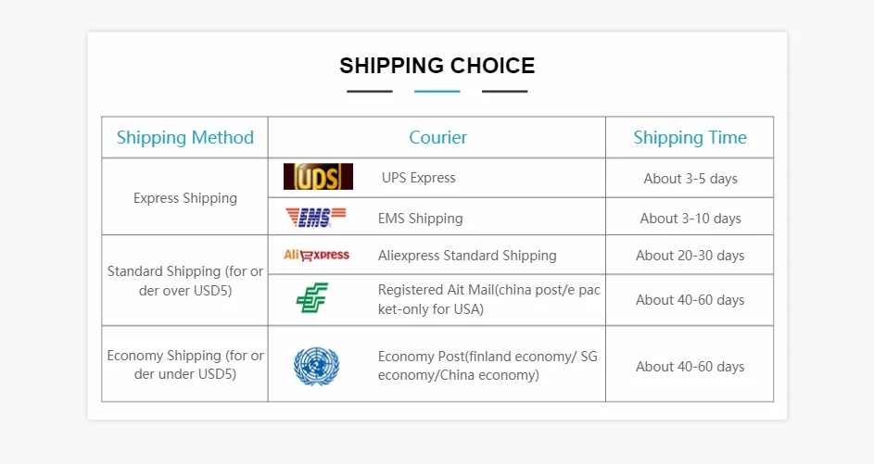This screenshot has height=464, width=874.
Task: Click the Registered Air Mail description
Action: tap(488, 299)
